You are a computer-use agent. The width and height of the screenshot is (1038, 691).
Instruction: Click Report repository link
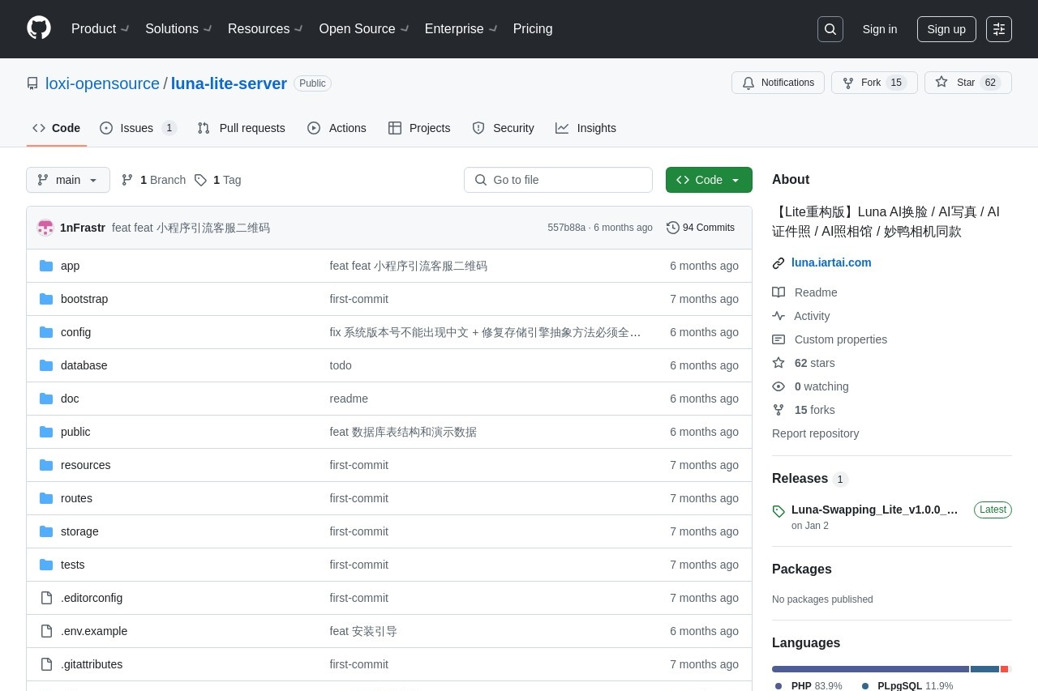click(815, 433)
